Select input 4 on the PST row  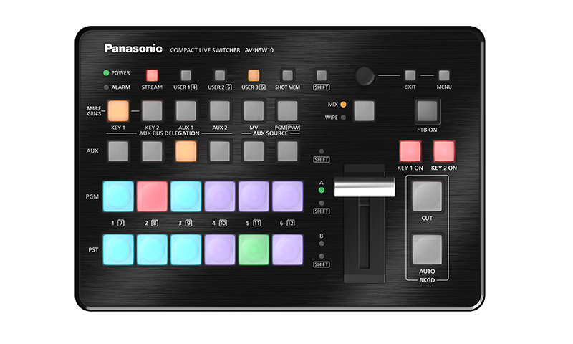click(x=220, y=249)
